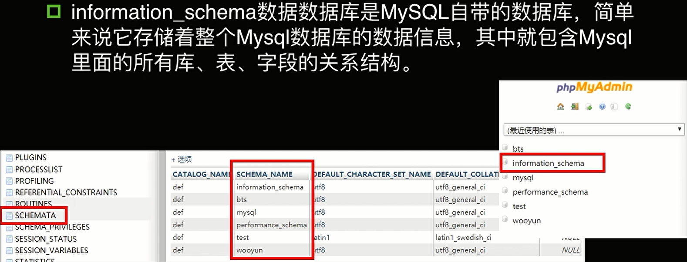Click the mysql cell in results table
Screen dimensions: 687x262
pos(246,212)
